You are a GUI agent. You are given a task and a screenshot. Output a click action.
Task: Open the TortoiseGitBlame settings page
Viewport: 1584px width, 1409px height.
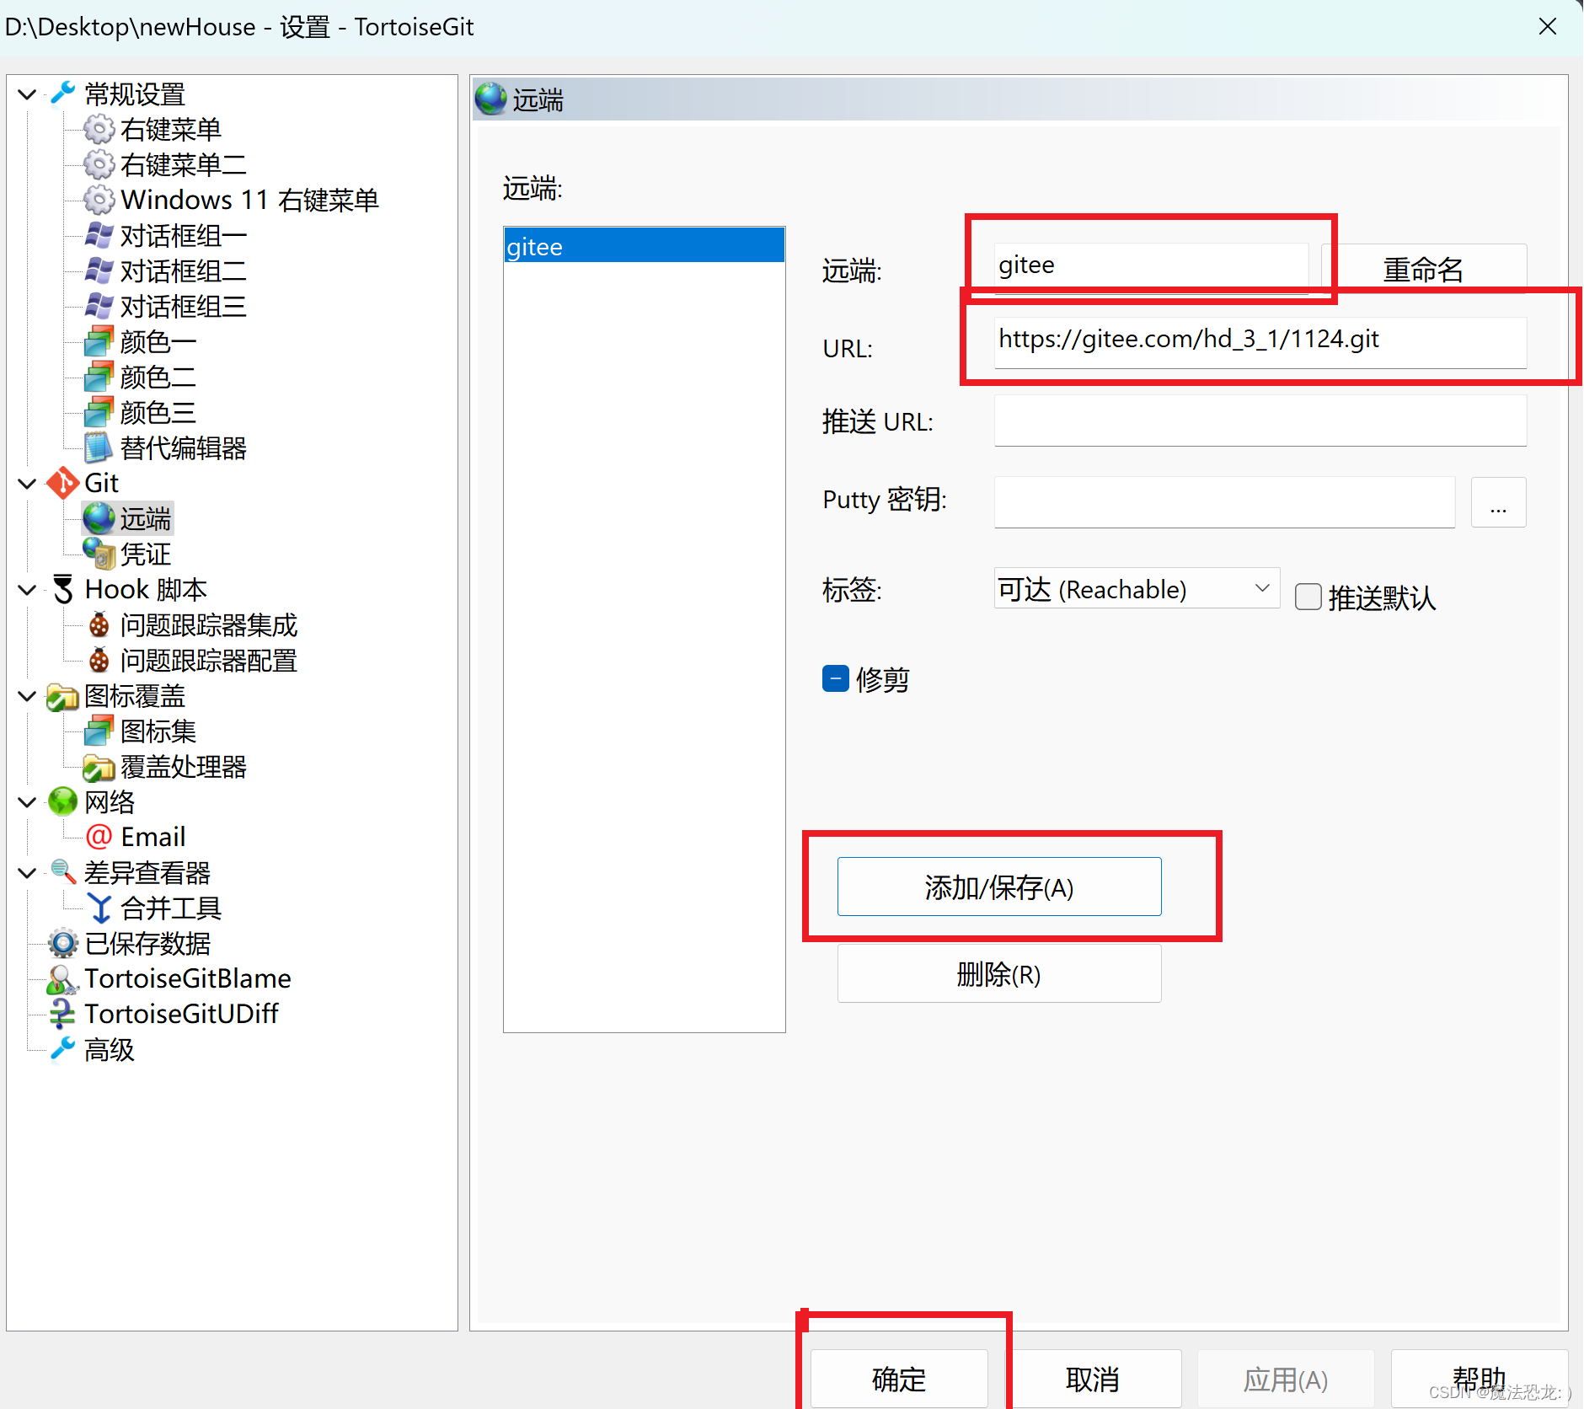[x=187, y=978]
